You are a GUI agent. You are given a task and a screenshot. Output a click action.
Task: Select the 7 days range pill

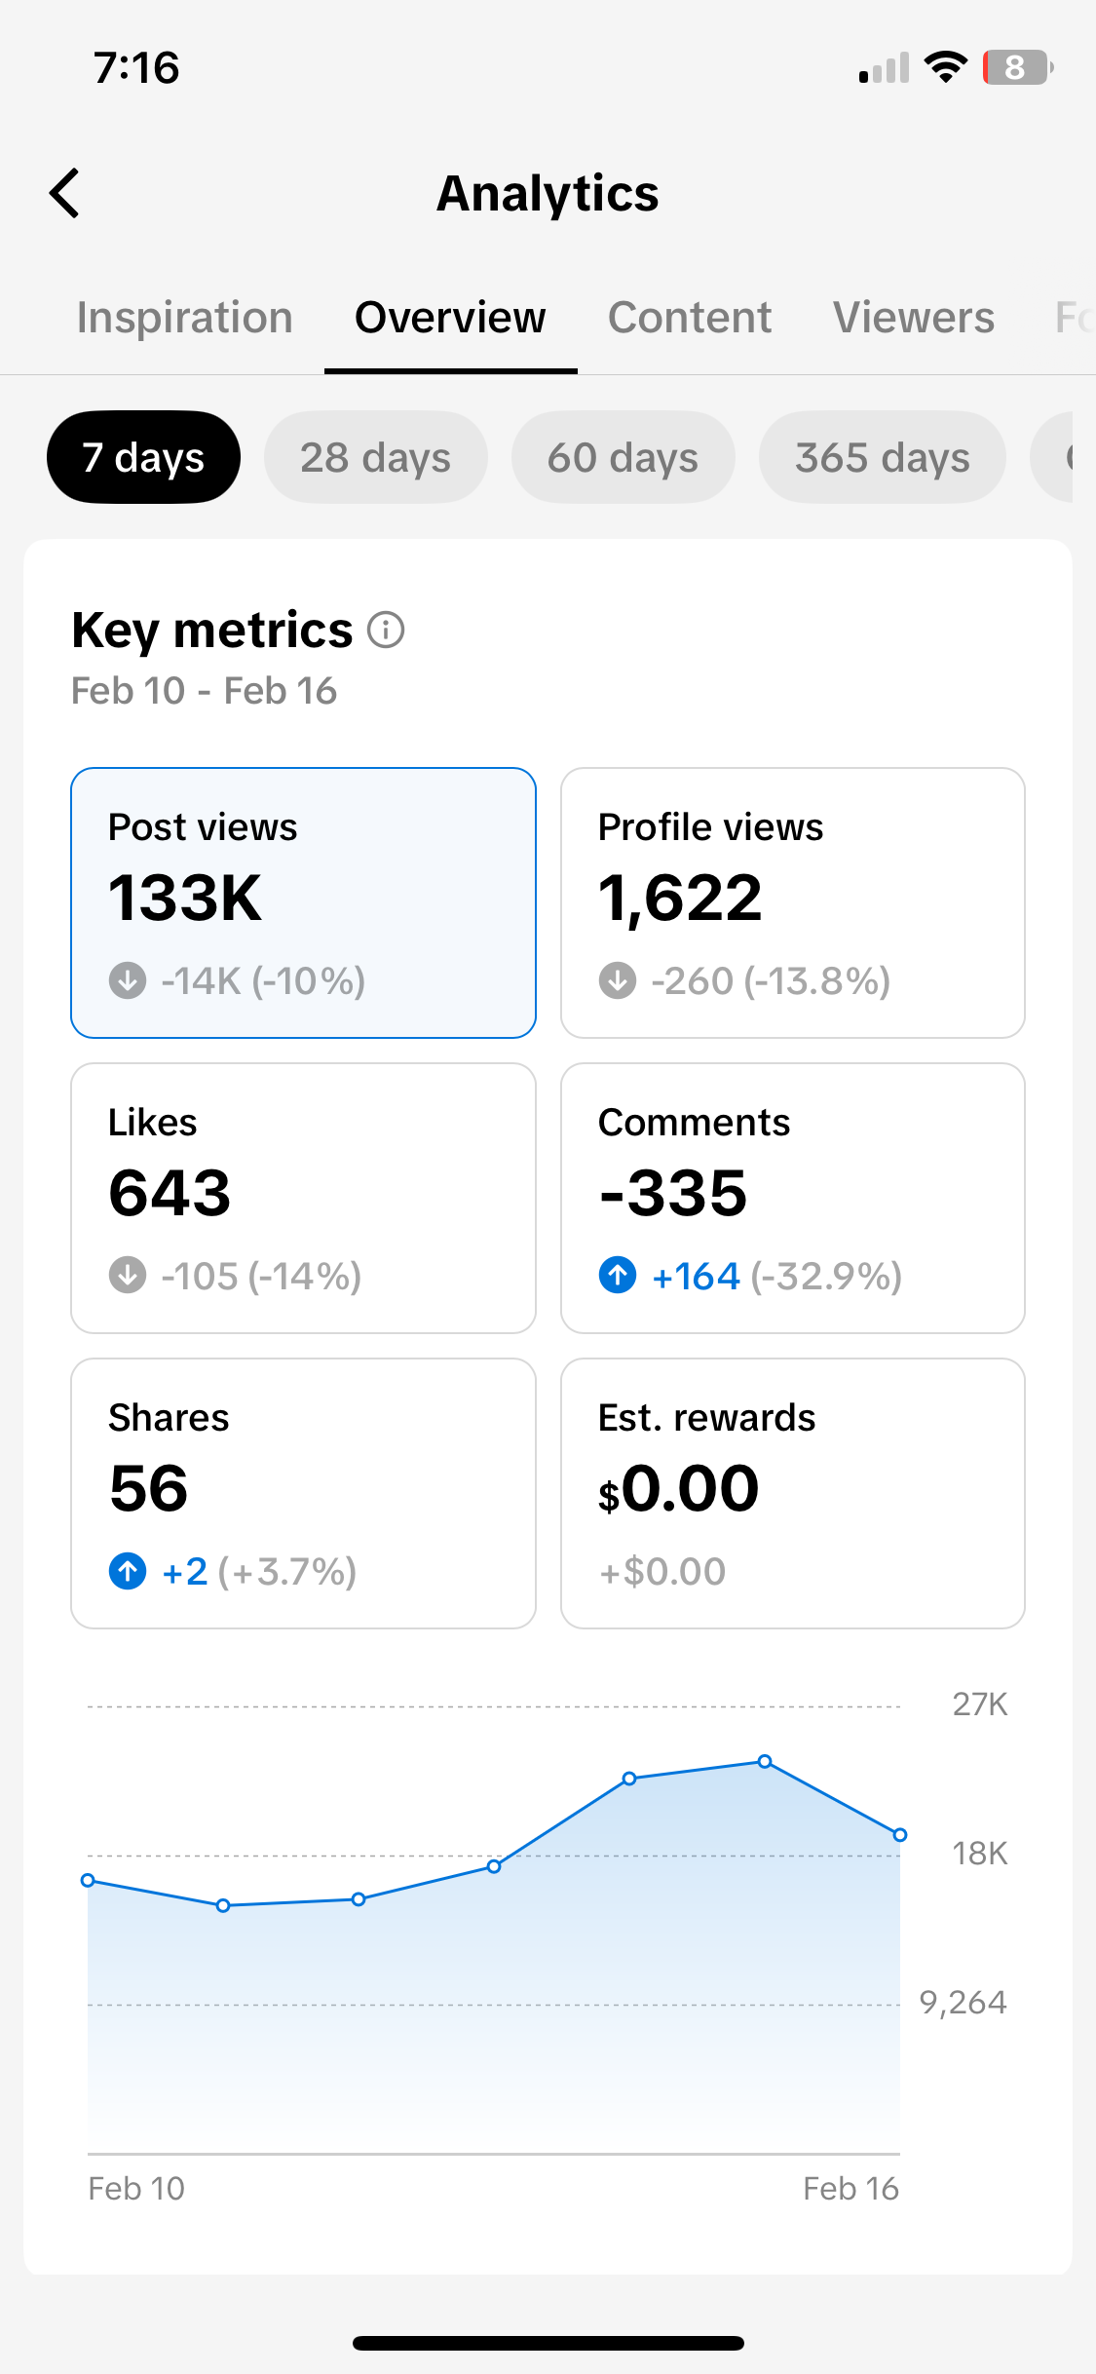pyautogui.click(x=143, y=457)
